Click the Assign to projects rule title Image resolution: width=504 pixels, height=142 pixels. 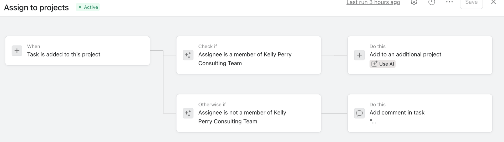click(x=36, y=8)
